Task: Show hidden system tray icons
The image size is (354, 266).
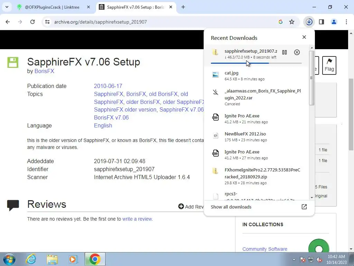Action: tap(294, 259)
